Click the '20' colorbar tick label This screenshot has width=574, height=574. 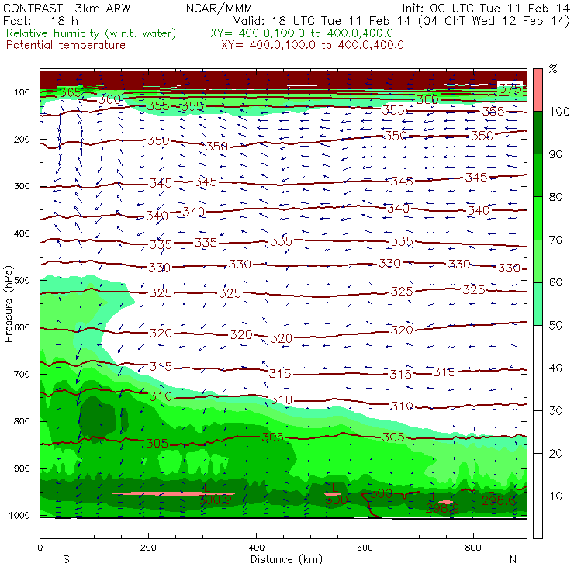point(556,454)
